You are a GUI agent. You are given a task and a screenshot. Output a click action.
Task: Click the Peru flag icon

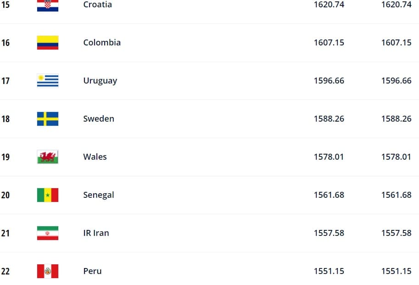click(48, 271)
